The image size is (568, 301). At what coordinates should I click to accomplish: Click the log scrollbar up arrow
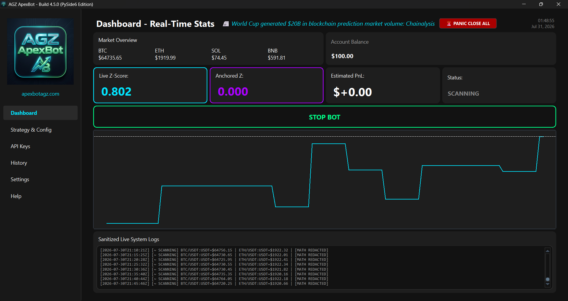coord(548,251)
